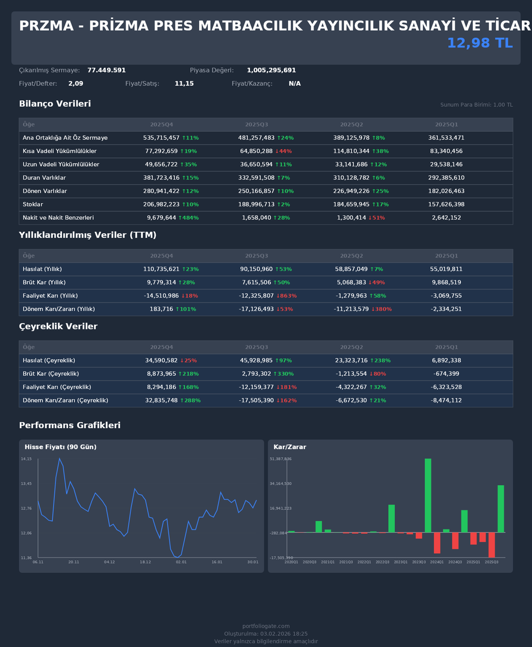
Task: Select the Dönem Karı/Zararı (Yıllık) row label
Action: pyautogui.click(x=59, y=309)
